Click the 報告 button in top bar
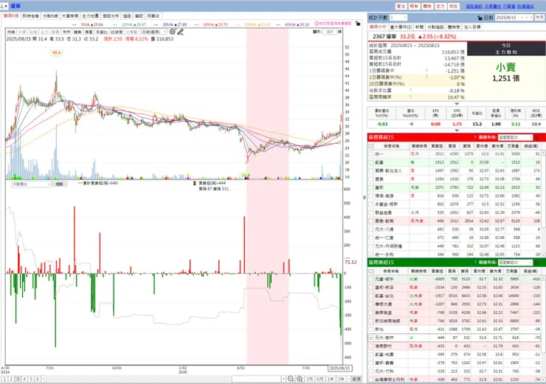This screenshot has width=546, height=384. click(414, 6)
